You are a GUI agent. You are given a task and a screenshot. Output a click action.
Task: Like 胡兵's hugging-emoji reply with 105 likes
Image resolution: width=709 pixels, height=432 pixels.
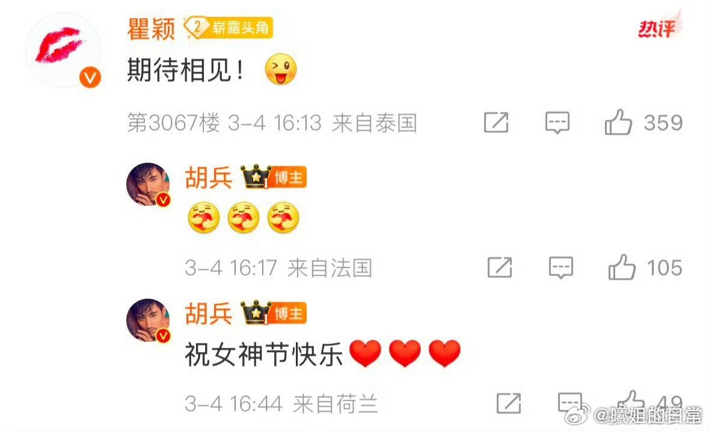point(622,267)
